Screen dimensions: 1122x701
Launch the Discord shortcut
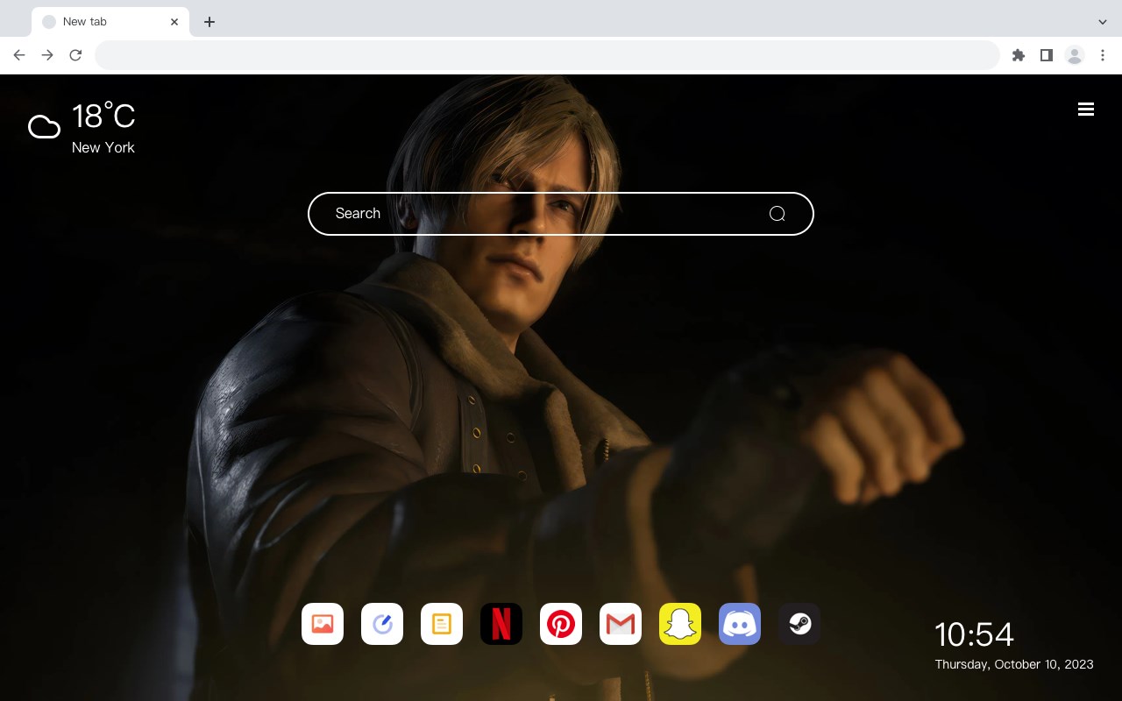coord(740,624)
